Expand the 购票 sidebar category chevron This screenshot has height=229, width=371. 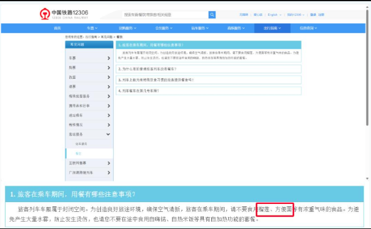pyautogui.click(x=108, y=68)
